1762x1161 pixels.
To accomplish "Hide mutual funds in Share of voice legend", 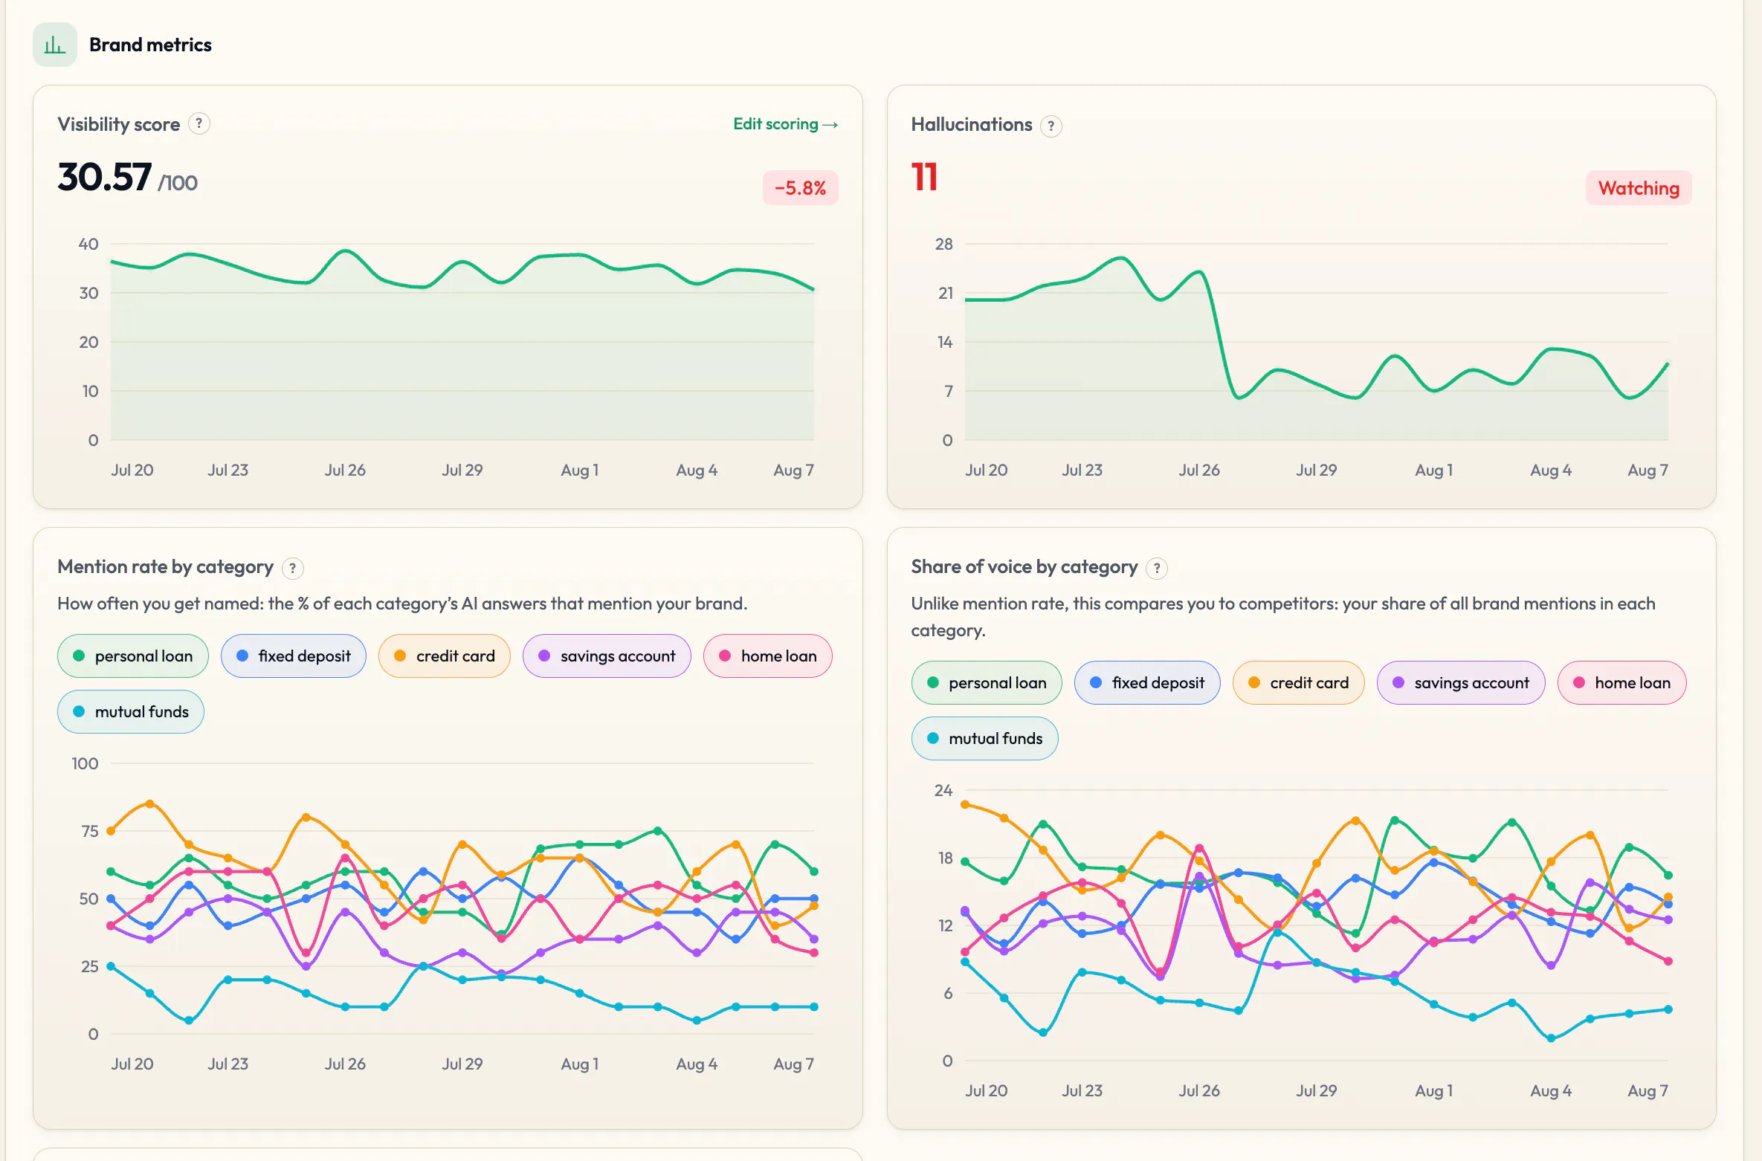I will click(x=985, y=738).
